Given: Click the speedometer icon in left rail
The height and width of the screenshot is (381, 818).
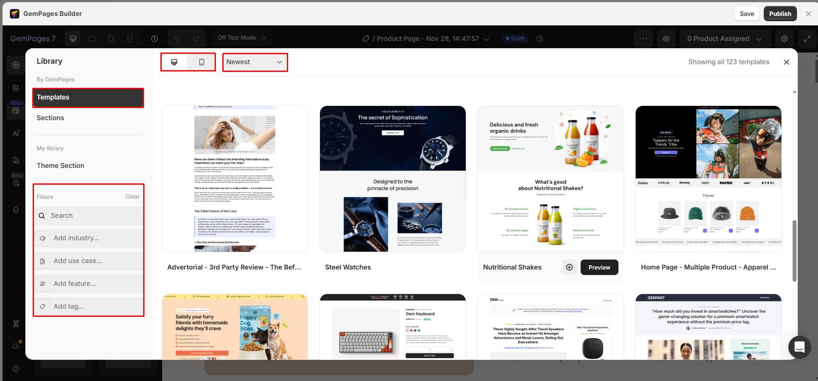Looking at the screenshot, I should point(16,346).
